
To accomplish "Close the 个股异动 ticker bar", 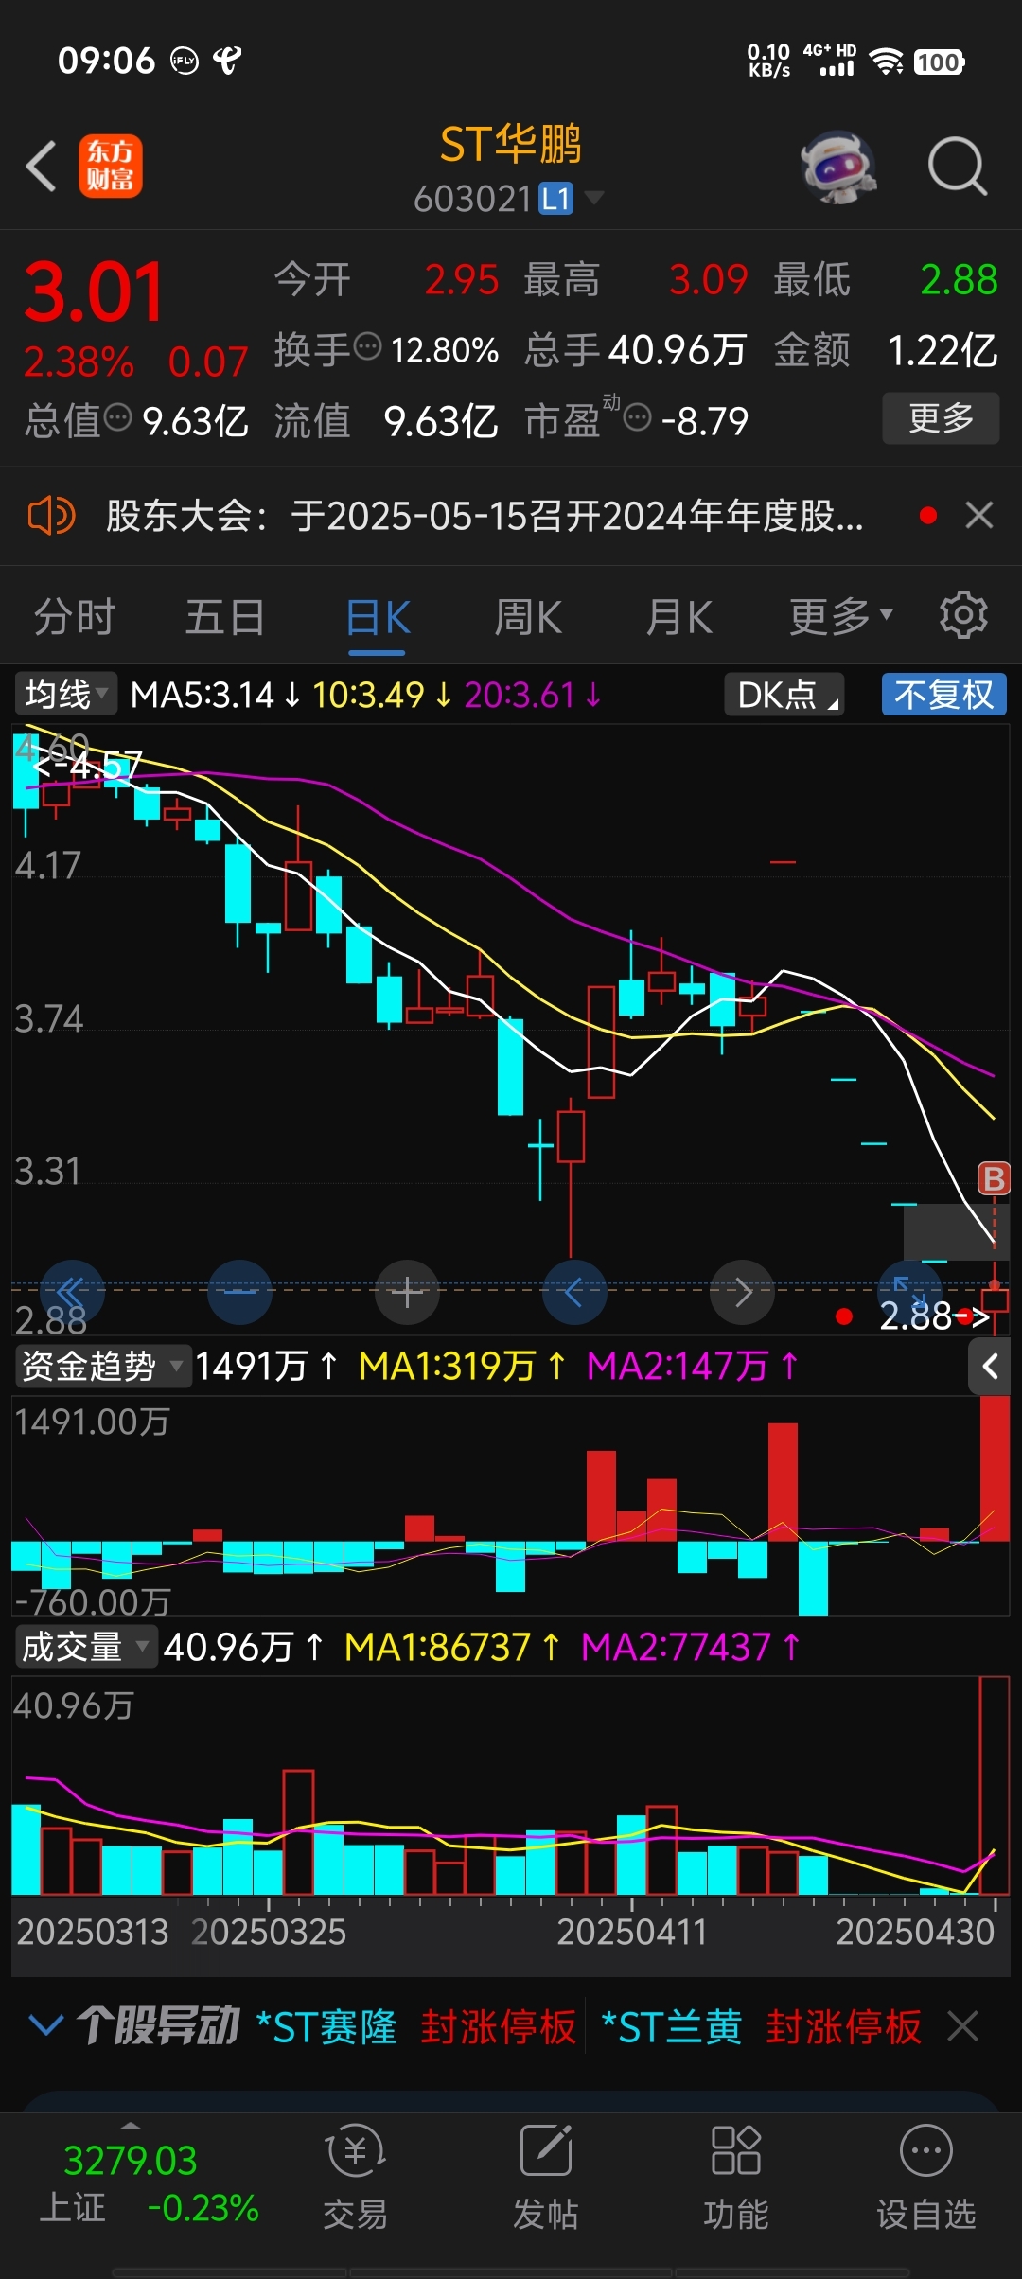I will coord(963,2026).
